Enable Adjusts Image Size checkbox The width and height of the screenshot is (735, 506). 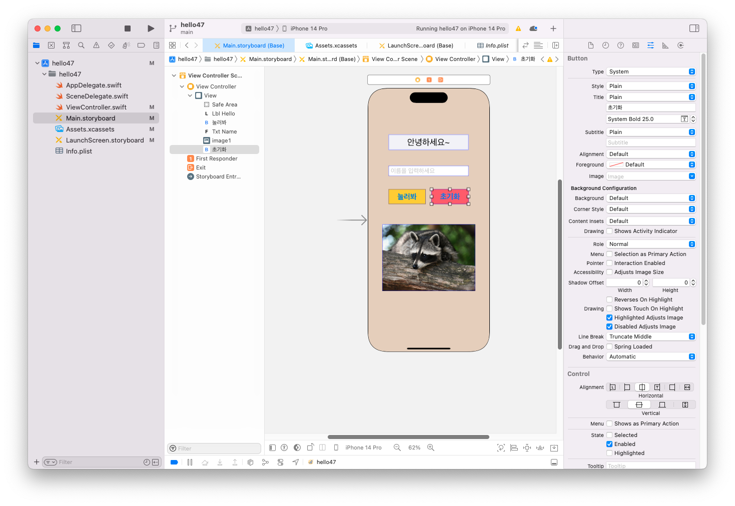pyautogui.click(x=609, y=272)
